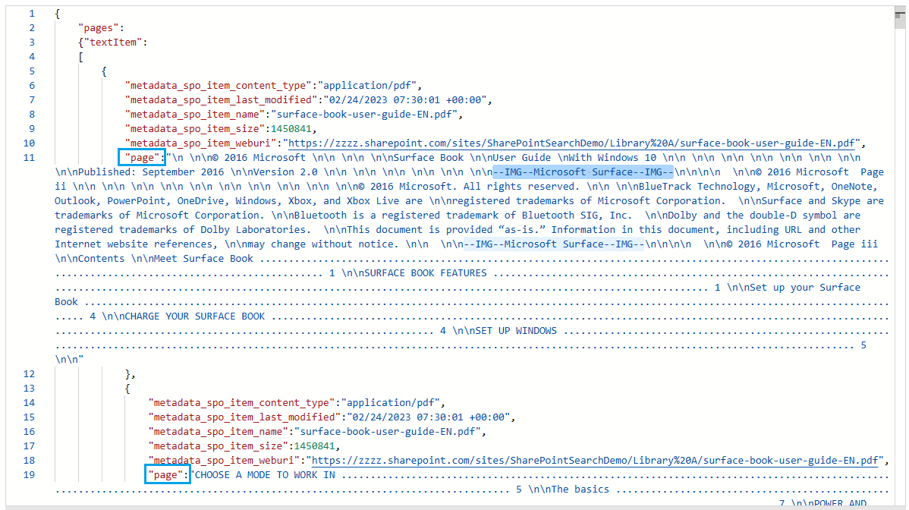Click the "pages" key on line 2
909x510 pixels.
[99, 28]
